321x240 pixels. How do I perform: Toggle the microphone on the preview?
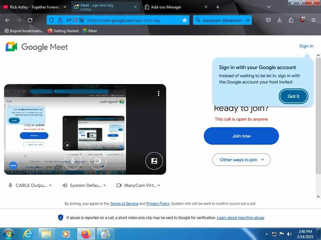[x=73, y=161]
